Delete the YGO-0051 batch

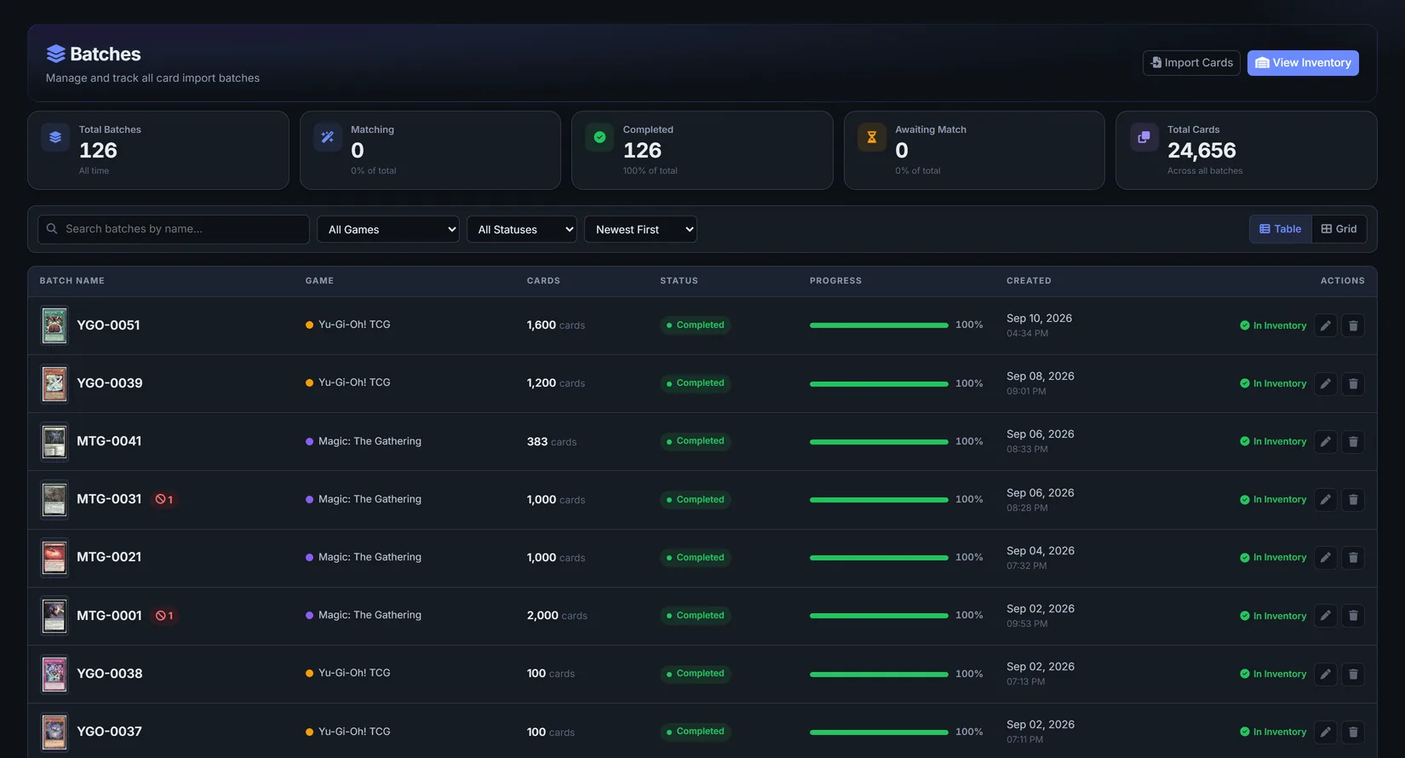click(x=1353, y=325)
